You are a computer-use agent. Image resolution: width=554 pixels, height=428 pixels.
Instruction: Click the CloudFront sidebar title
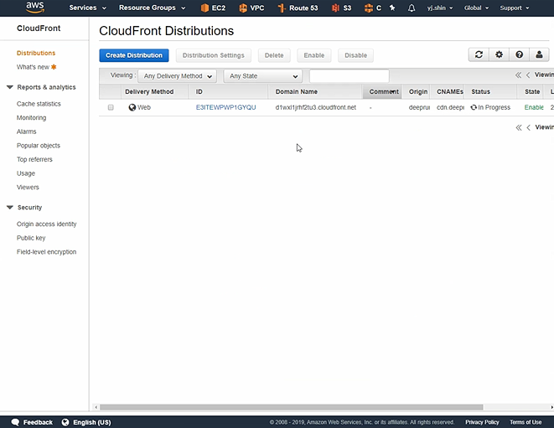39,28
